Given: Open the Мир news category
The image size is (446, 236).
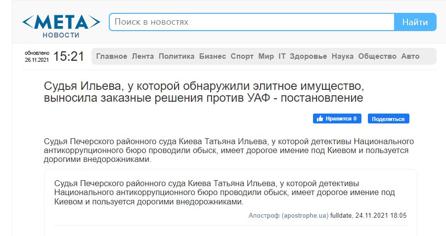Looking at the screenshot, I should tap(266, 56).
